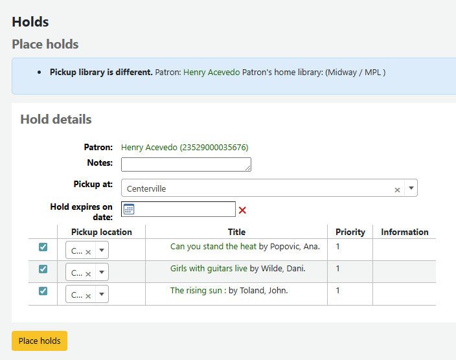Clear pickup location for Girls with guitars live

[x=88, y=273]
